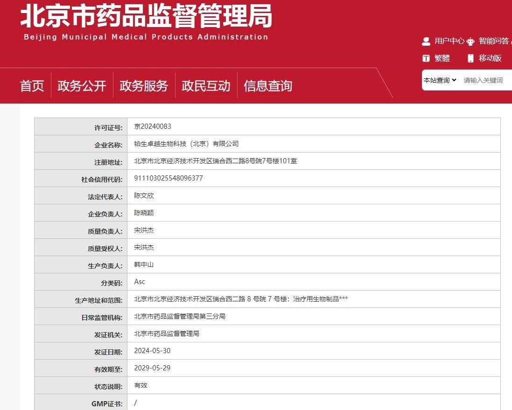Select the 首页 menu item
512x410 pixels.
coord(31,86)
